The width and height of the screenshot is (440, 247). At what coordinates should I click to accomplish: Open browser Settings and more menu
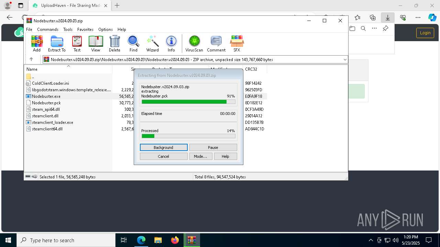(x=418, y=17)
